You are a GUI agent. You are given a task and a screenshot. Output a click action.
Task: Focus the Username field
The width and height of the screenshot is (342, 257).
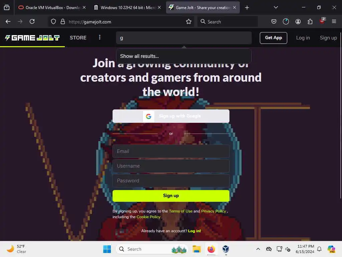171,166
